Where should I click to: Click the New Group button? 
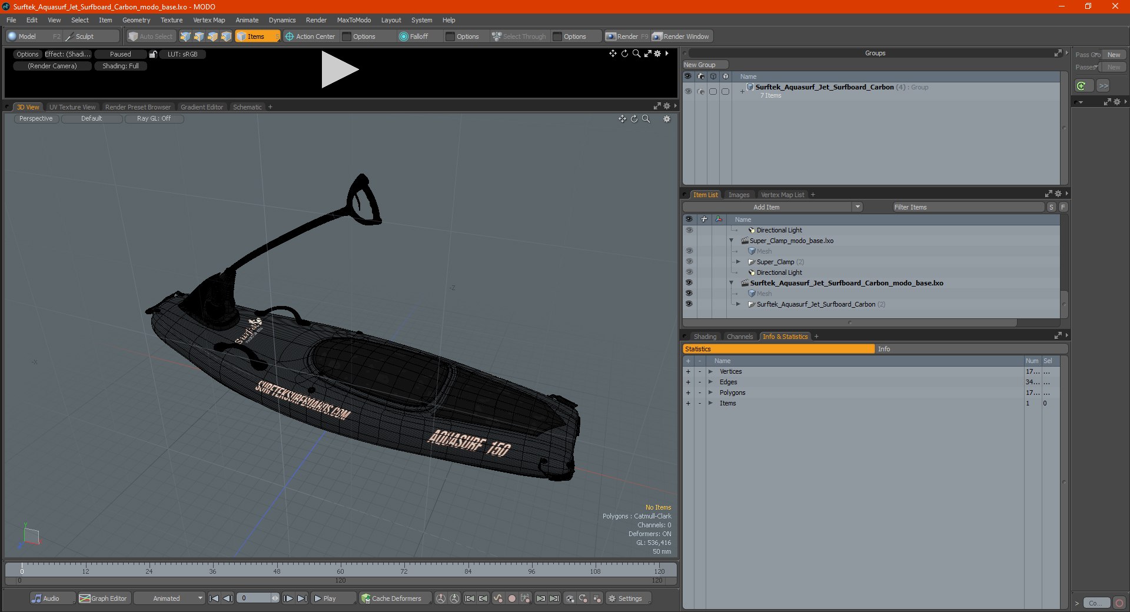point(705,65)
